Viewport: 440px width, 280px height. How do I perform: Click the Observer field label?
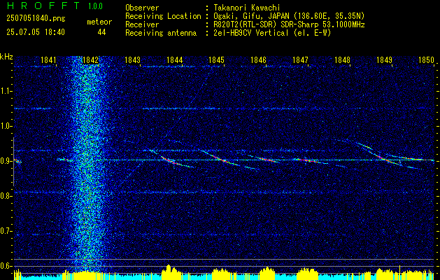tap(142, 8)
